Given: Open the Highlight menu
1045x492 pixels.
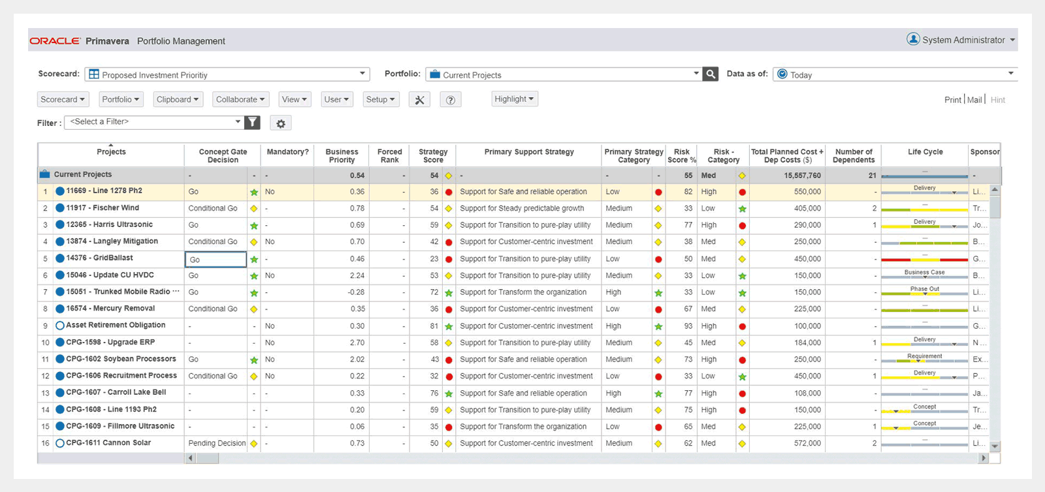Looking at the screenshot, I should [514, 99].
